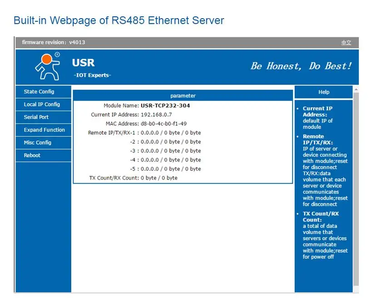Select MAC address d8-b0-4c-b0-f1-49
This screenshot has height=304, width=382.
click(x=164, y=124)
